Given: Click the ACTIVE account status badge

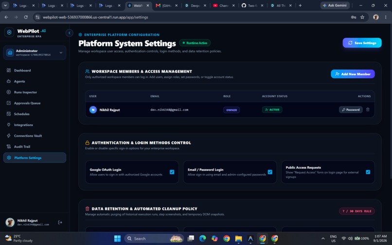Looking at the screenshot, I should click(272, 110).
